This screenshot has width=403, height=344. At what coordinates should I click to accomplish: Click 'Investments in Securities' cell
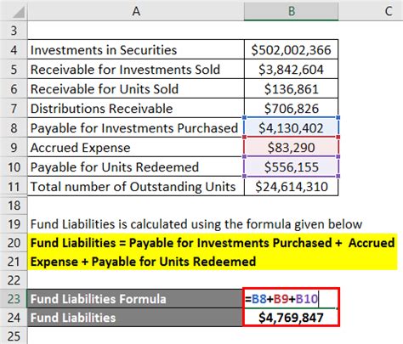tap(136, 49)
